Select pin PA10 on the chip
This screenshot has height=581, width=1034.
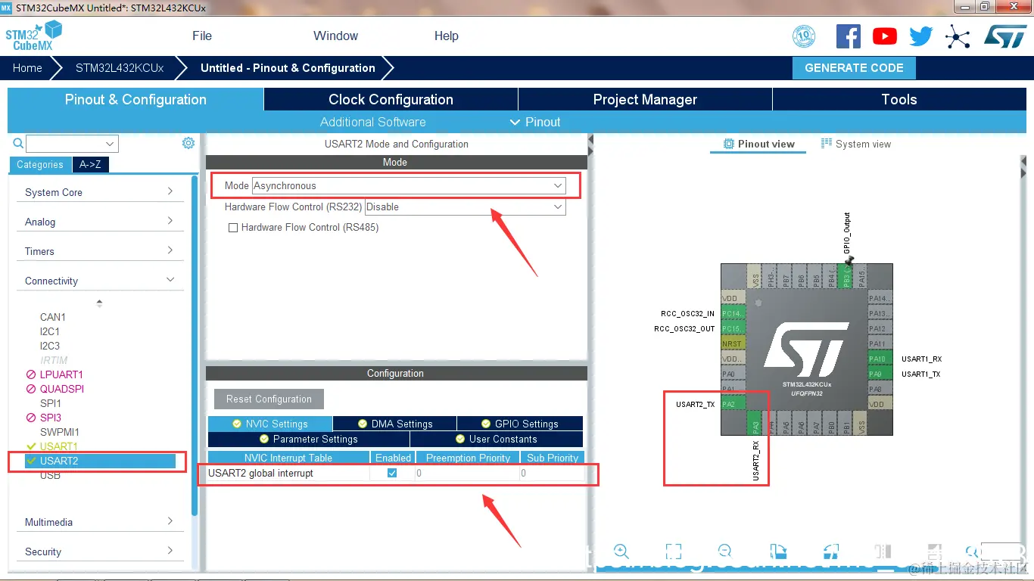pos(880,359)
